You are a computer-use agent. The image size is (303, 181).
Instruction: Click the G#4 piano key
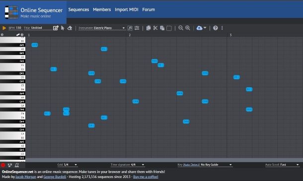tap(12, 101)
